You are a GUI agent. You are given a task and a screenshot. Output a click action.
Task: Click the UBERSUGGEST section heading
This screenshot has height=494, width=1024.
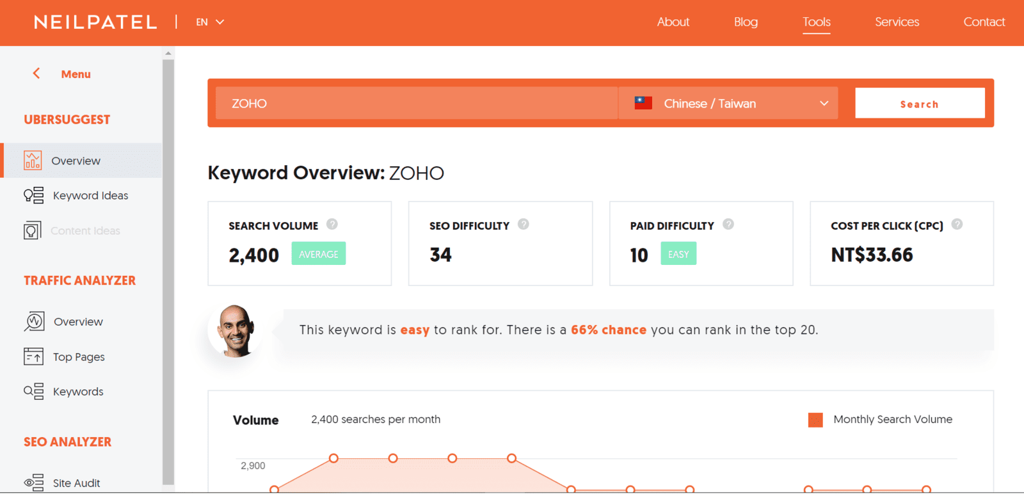(x=67, y=120)
